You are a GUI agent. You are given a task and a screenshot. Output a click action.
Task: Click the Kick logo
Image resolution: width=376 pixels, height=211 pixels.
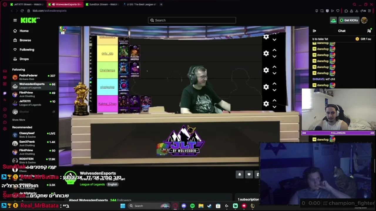(30, 20)
